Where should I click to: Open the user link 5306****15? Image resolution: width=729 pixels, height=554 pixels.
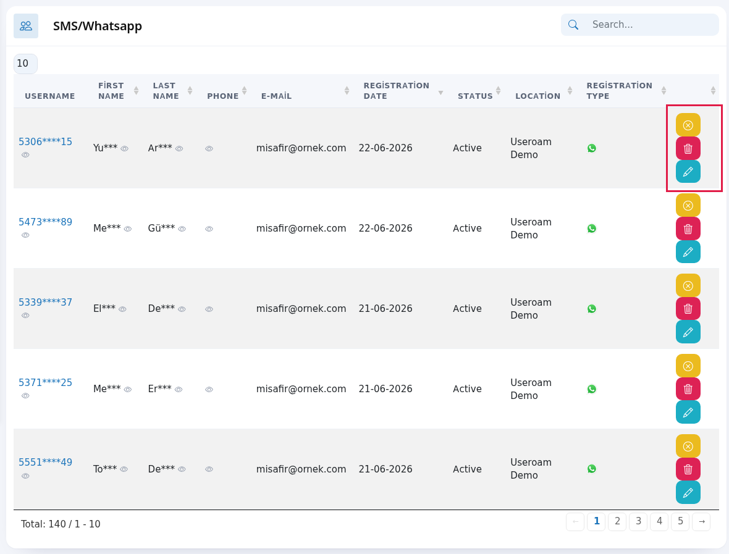point(46,142)
